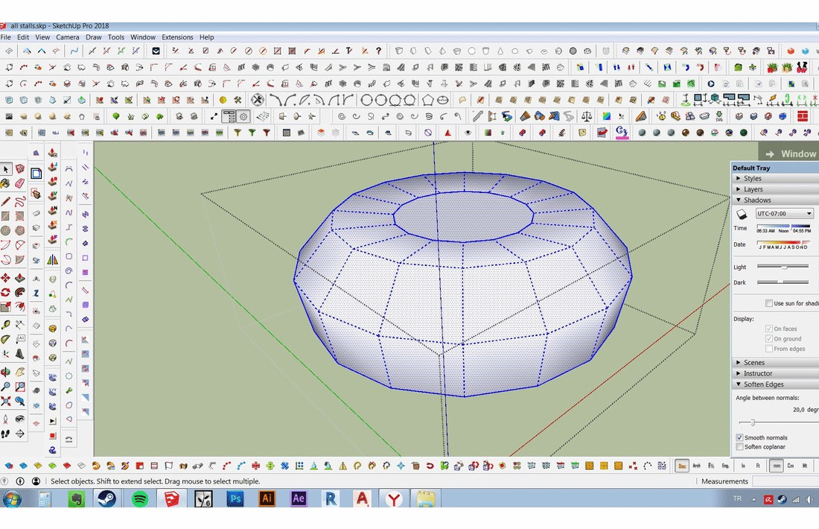Select the Dec units toggle button

coord(682,465)
